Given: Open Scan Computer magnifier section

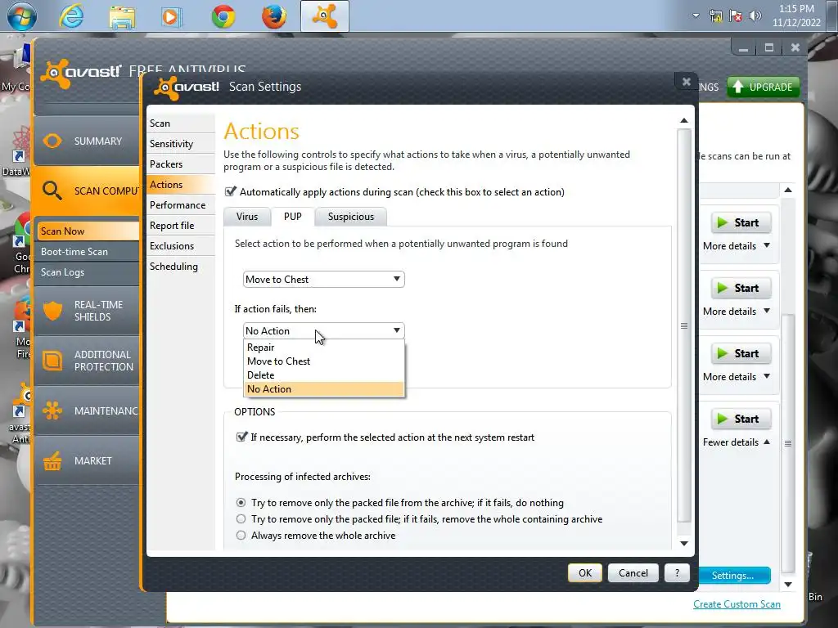Looking at the screenshot, I should [87, 191].
